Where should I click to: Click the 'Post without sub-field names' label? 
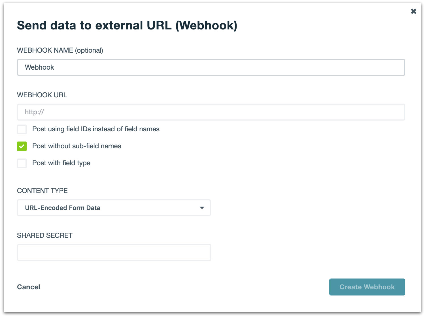click(x=76, y=146)
